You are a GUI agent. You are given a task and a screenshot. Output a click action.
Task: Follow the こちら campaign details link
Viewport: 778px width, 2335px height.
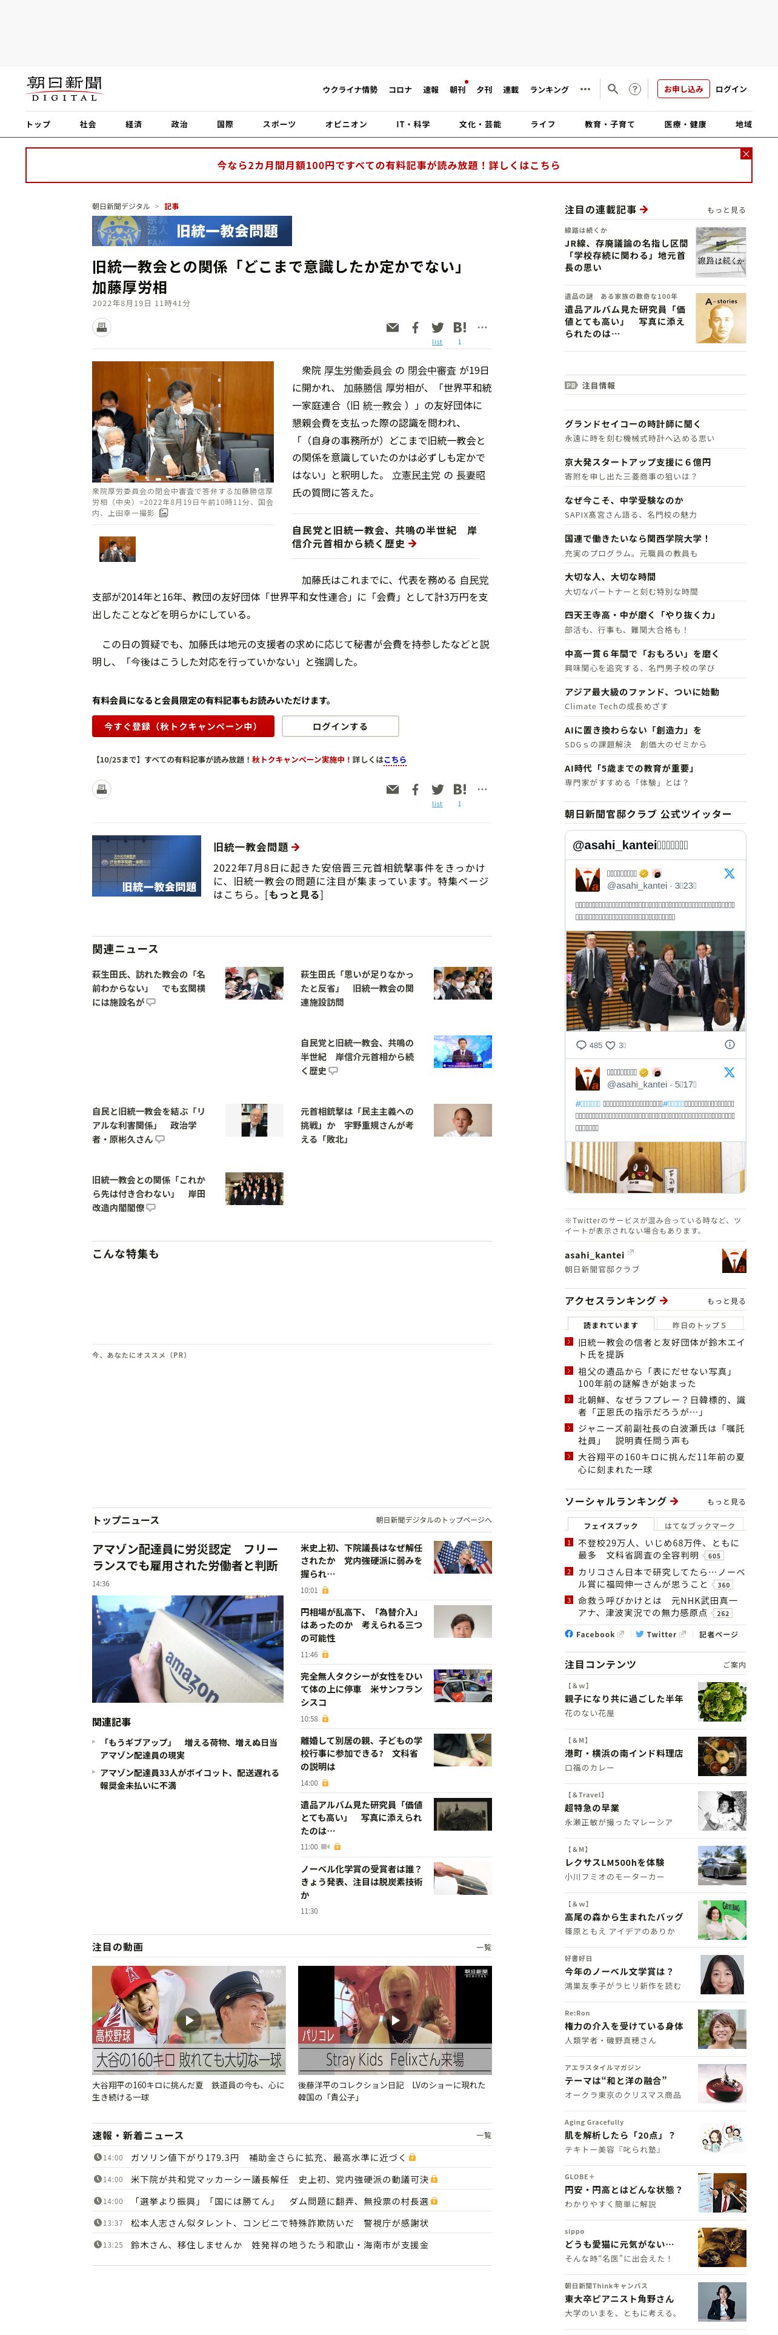[395, 760]
